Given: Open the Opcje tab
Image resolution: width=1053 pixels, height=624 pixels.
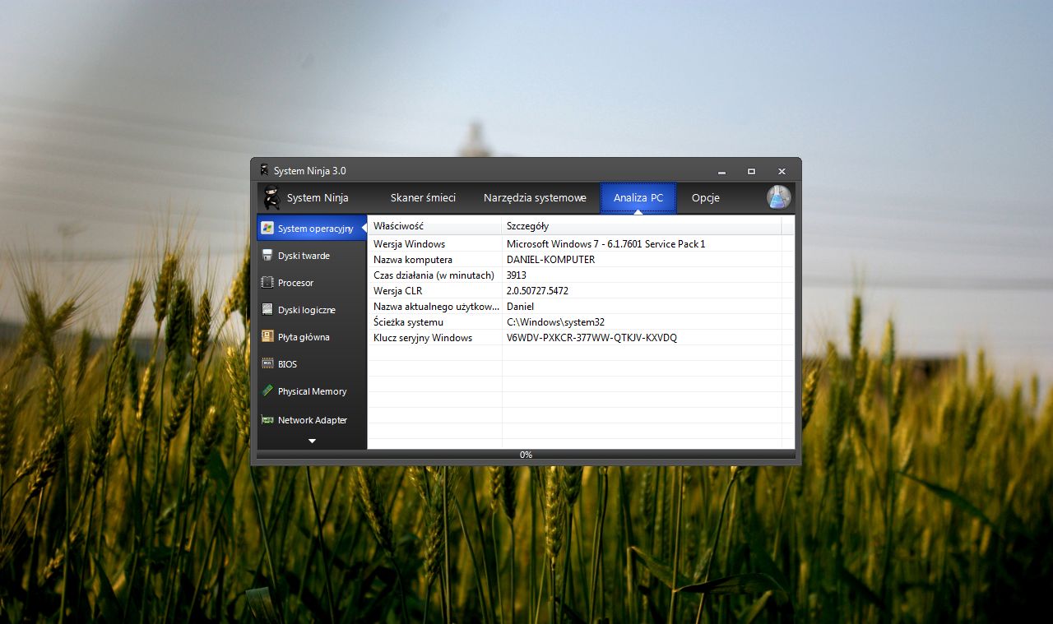Looking at the screenshot, I should pos(706,197).
